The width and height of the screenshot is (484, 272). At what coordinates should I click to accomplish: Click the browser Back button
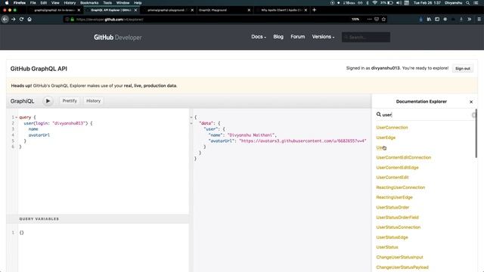coord(5,19)
